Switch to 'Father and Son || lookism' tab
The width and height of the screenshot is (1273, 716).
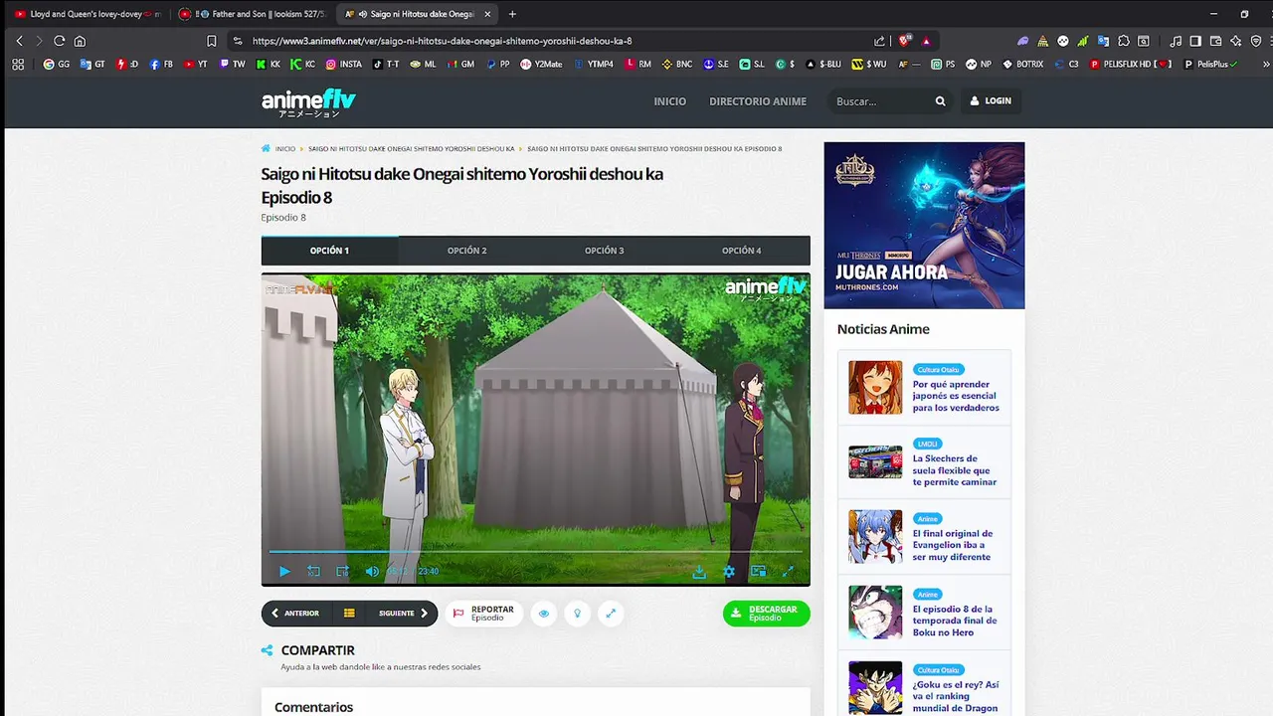coord(253,14)
